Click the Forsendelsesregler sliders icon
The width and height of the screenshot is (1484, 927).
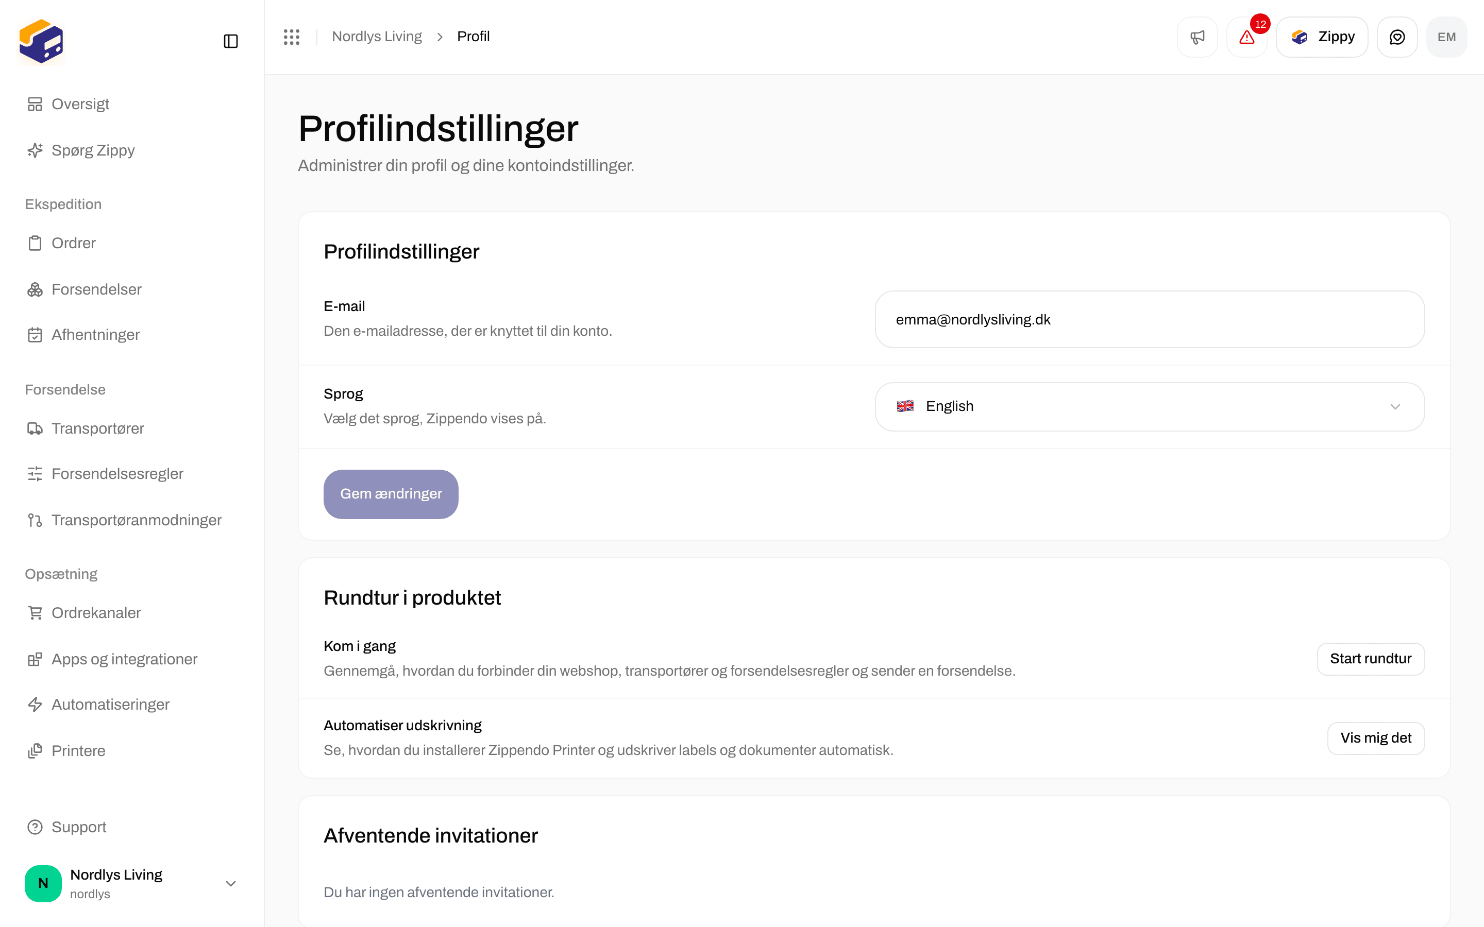[x=35, y=474]
